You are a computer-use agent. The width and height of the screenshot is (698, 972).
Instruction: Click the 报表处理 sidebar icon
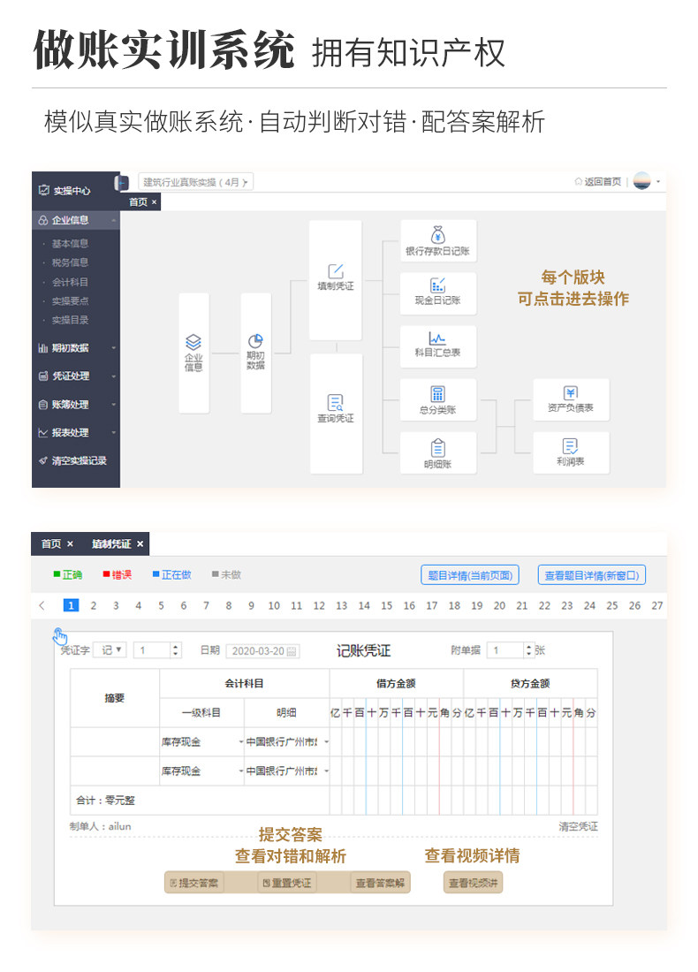click(x=42, y=433)
